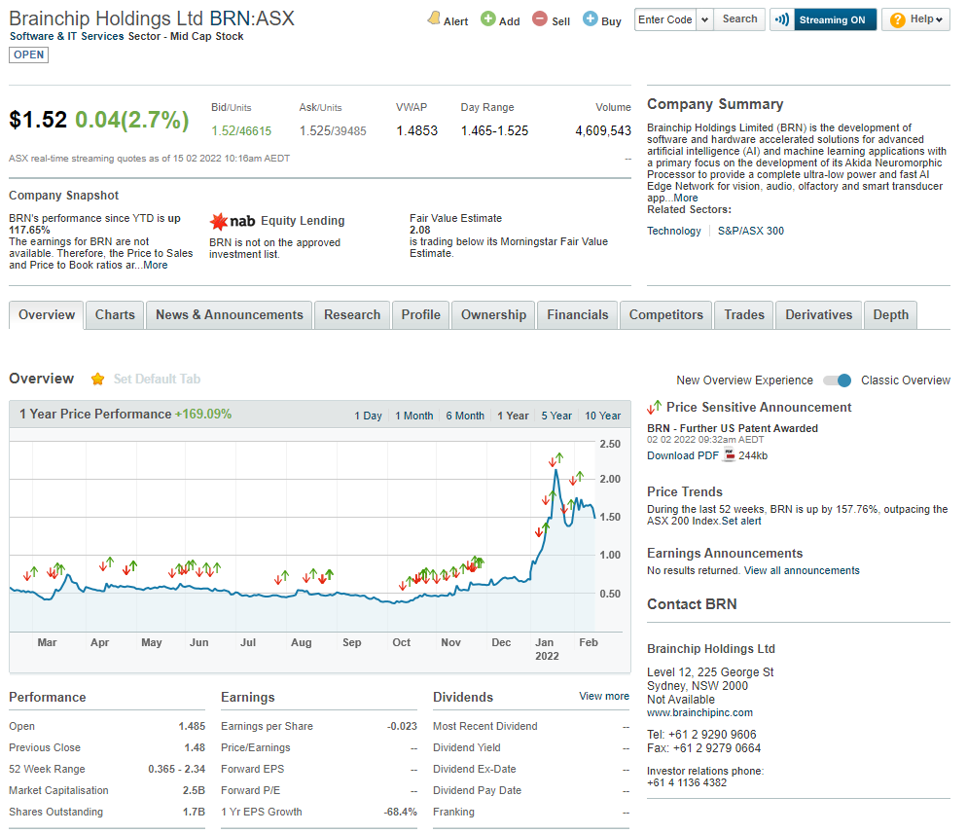The width and height of the screenshot is (967, 833).
Task: Click the Earnings per Share value -0.023
Action: click(x=402, y=726)
